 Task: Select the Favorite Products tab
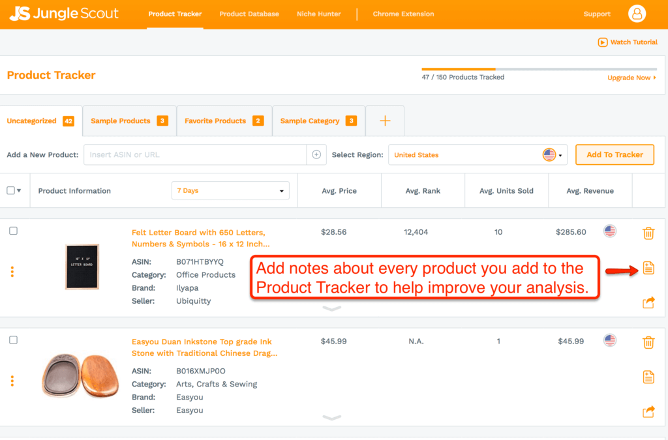(x=224, y=121)
